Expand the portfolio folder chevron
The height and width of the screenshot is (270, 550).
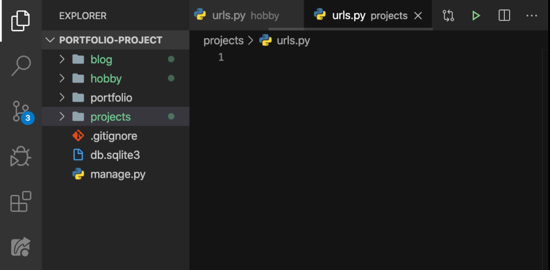tap(62, 98)
